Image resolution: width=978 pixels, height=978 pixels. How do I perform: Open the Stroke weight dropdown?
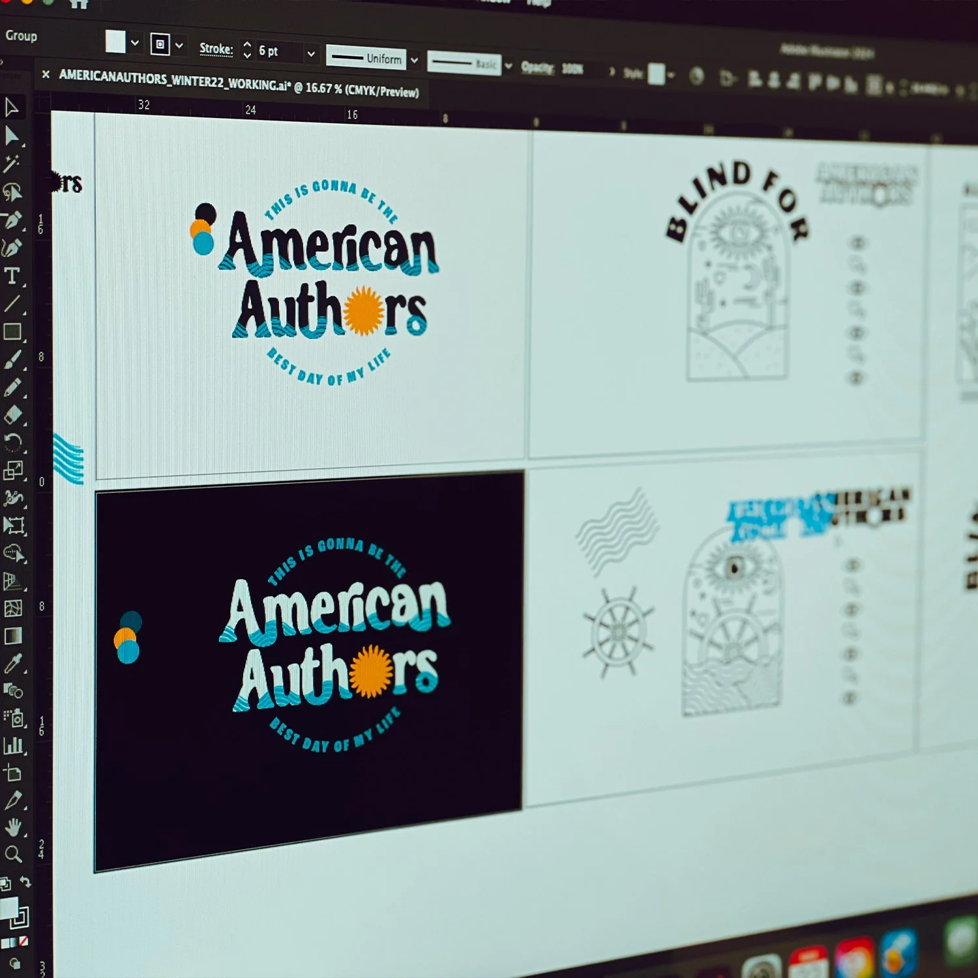pos(310,53)
